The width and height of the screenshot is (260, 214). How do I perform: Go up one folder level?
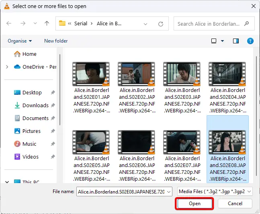point(47,23)
